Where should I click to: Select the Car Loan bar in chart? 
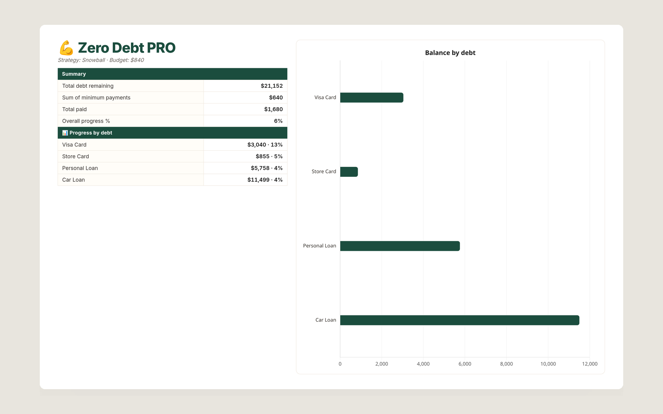(460, 320)
